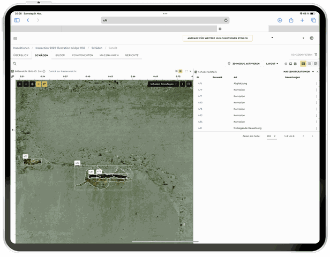Open viewer more-options vertical dots
This screenshot has height=257, width=330.
click(183, 84)
